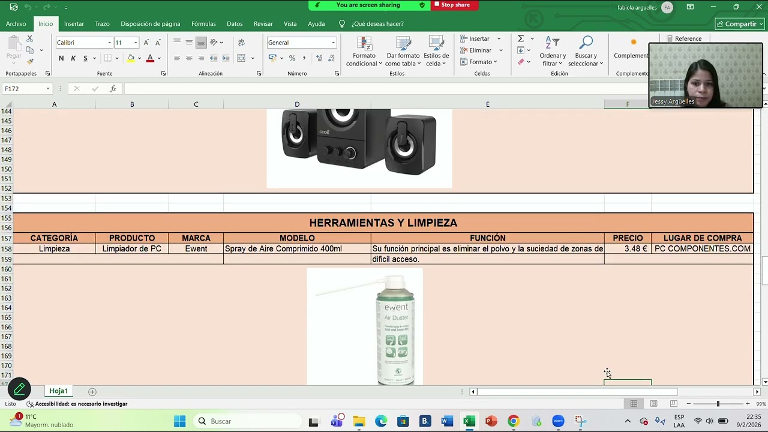The height and width of the screenshot is (432, 768).
Task: Open the Archivo menu
Action: 16,24
